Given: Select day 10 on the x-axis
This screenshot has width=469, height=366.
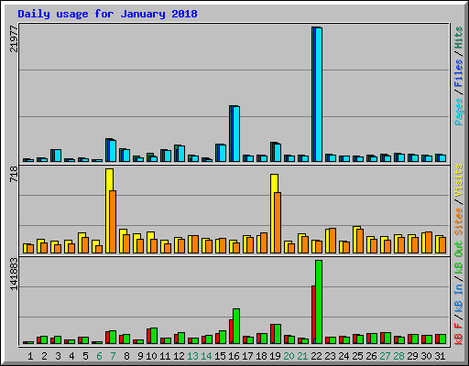Looking at the screenshot, I should pyautogui.click(x=151, y=356).
